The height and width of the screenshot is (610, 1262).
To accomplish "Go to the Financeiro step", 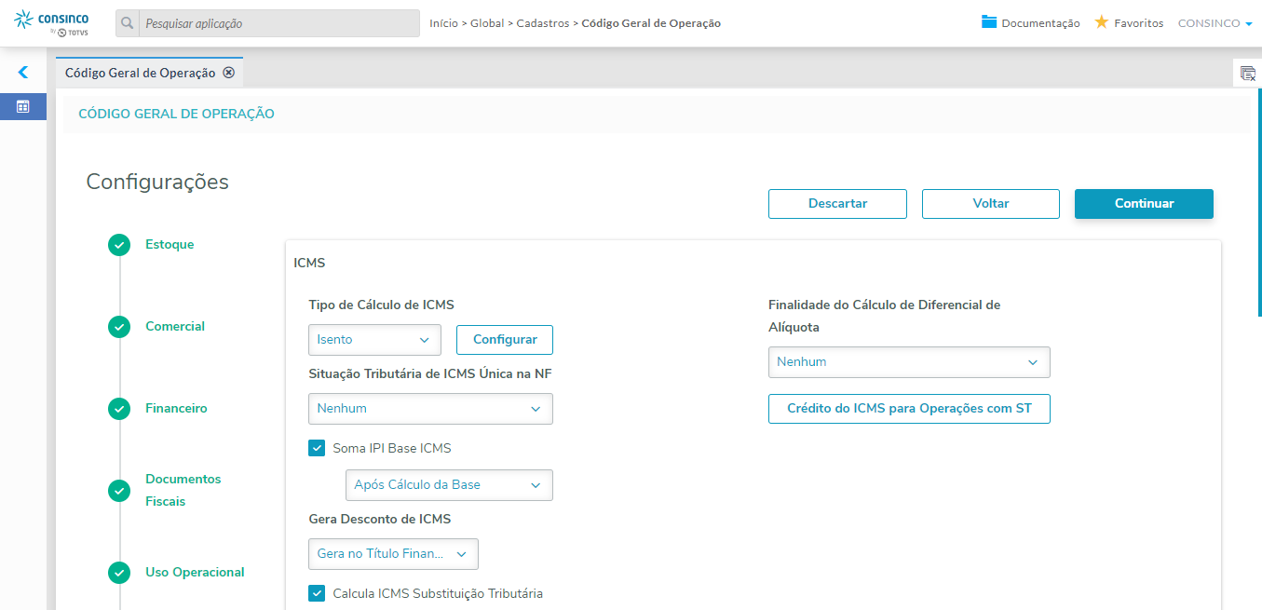I will click(176, 408).
